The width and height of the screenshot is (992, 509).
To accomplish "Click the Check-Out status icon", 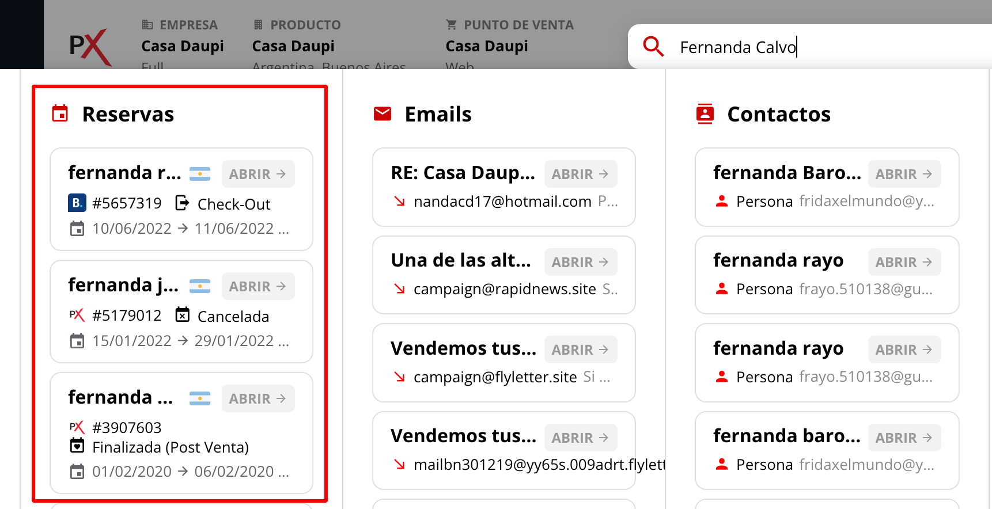I will coord(182,203).
